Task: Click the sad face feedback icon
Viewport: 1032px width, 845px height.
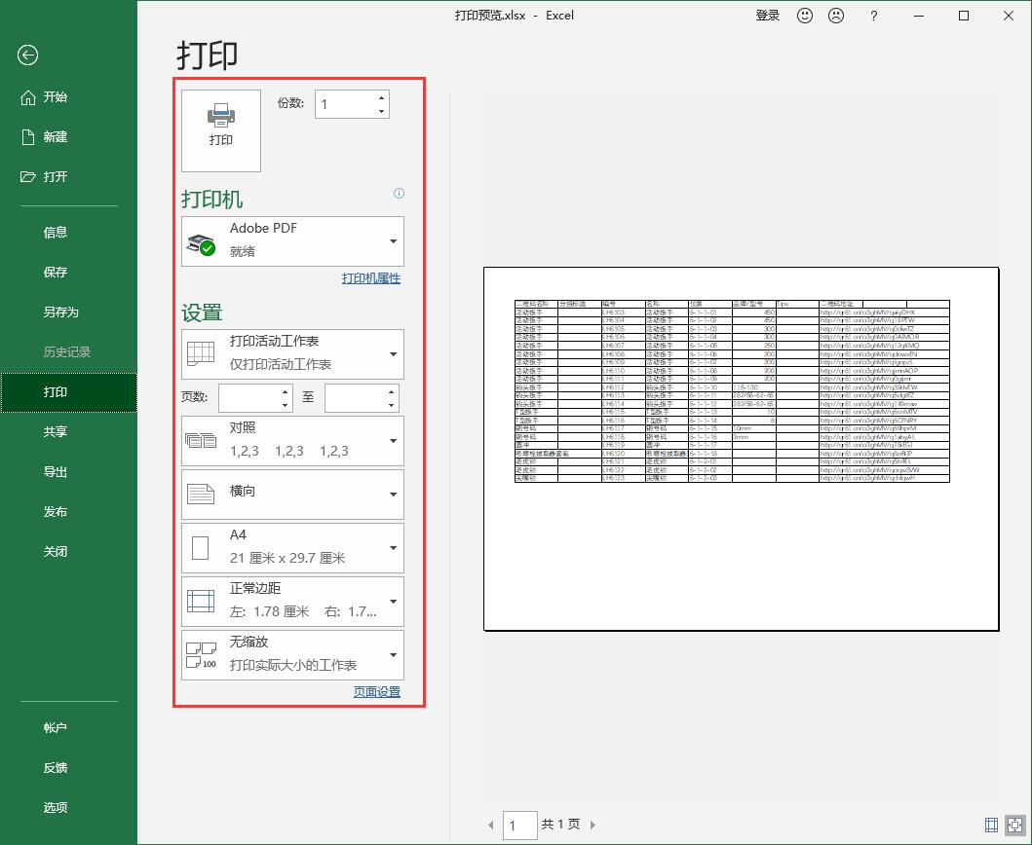Action: 838,16
